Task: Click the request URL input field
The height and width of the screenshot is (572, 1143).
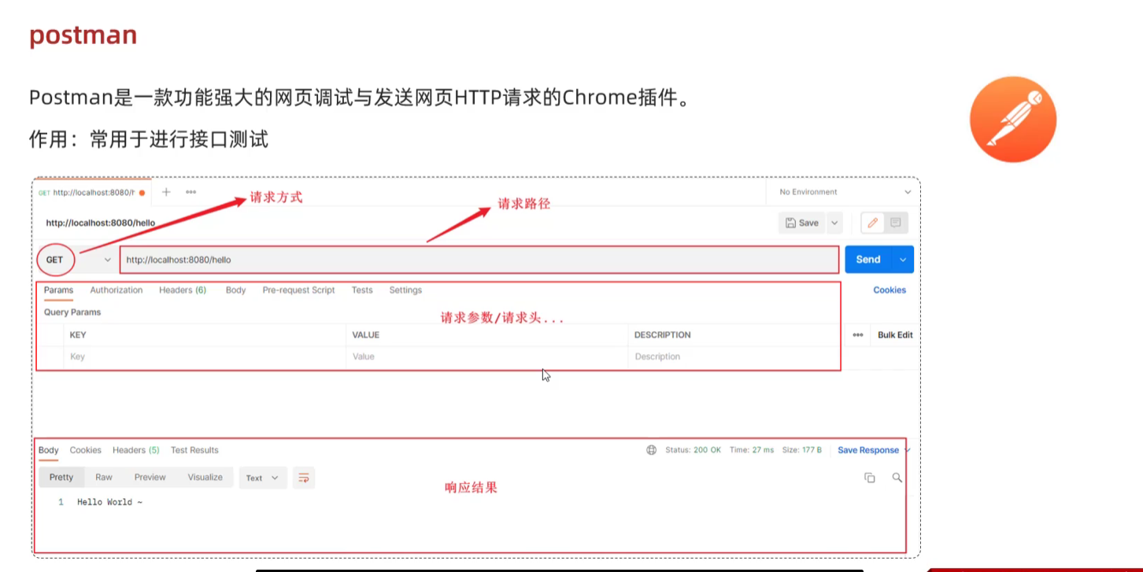Action: point(479,260)
